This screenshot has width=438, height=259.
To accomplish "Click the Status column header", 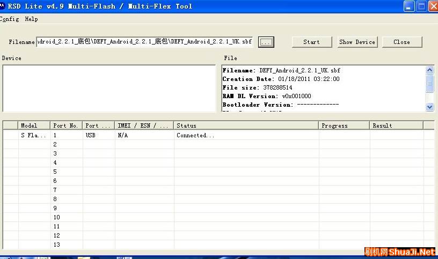I will point(246,125).
